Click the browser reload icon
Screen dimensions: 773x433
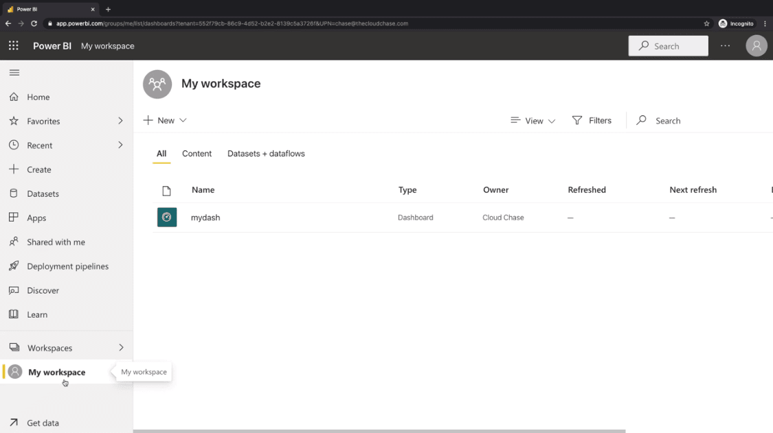click(x=34, y=23)
